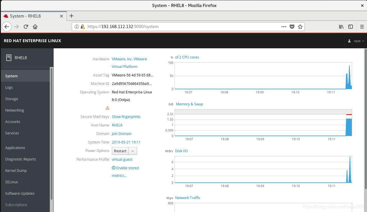Reload the page with the refresh icon
The image size is (367, 212).
click(x=26, y=27)
